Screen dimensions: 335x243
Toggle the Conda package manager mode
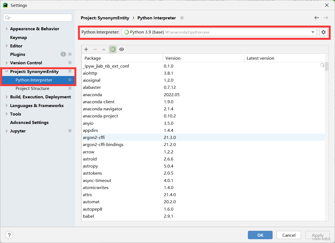pyautogui.click(x=113, y=49)
